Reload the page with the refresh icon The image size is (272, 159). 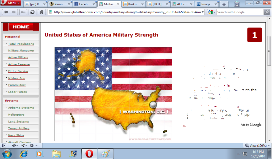(x=32, y=12)
